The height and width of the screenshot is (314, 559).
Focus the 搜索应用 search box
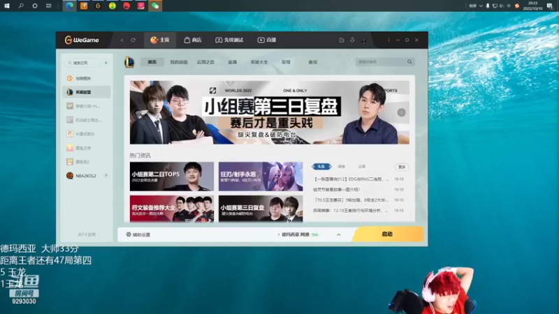(x=82, y=63)
